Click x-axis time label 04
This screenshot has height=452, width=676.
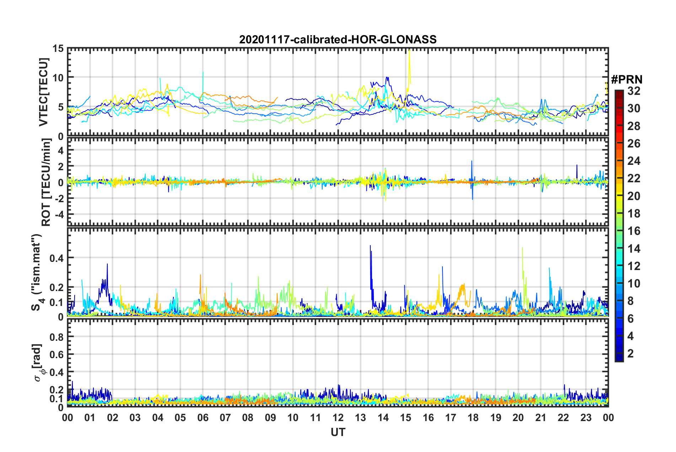click(x=158, y=418)
